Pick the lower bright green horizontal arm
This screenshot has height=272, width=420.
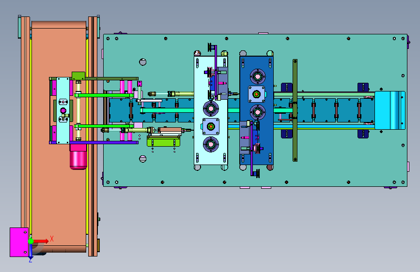pyautogui.click(x=104, y=125)
